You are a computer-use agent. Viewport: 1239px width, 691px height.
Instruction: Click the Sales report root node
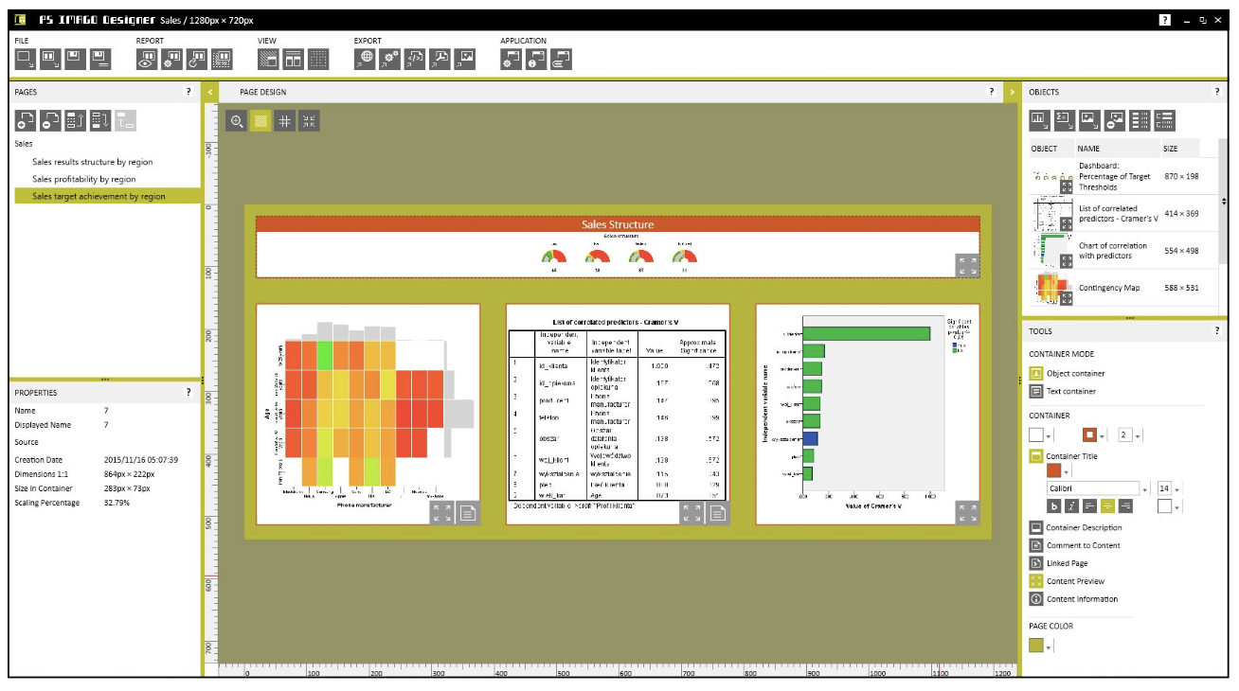point(24,144)
